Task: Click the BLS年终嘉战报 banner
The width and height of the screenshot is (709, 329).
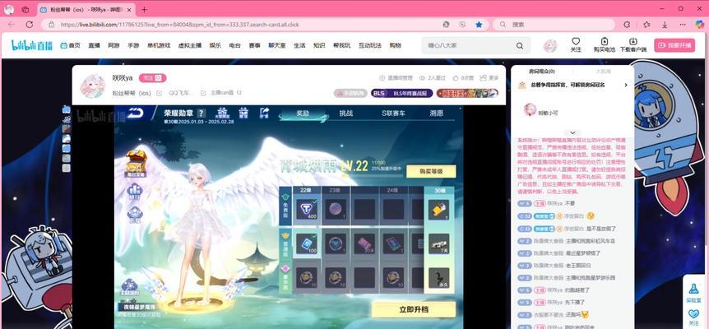Action: (x=401, y=93)
